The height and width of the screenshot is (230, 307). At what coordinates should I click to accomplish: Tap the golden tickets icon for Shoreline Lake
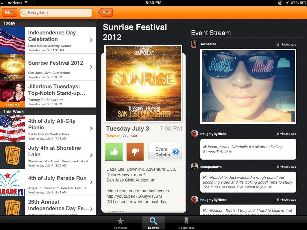tap(13, 155)
